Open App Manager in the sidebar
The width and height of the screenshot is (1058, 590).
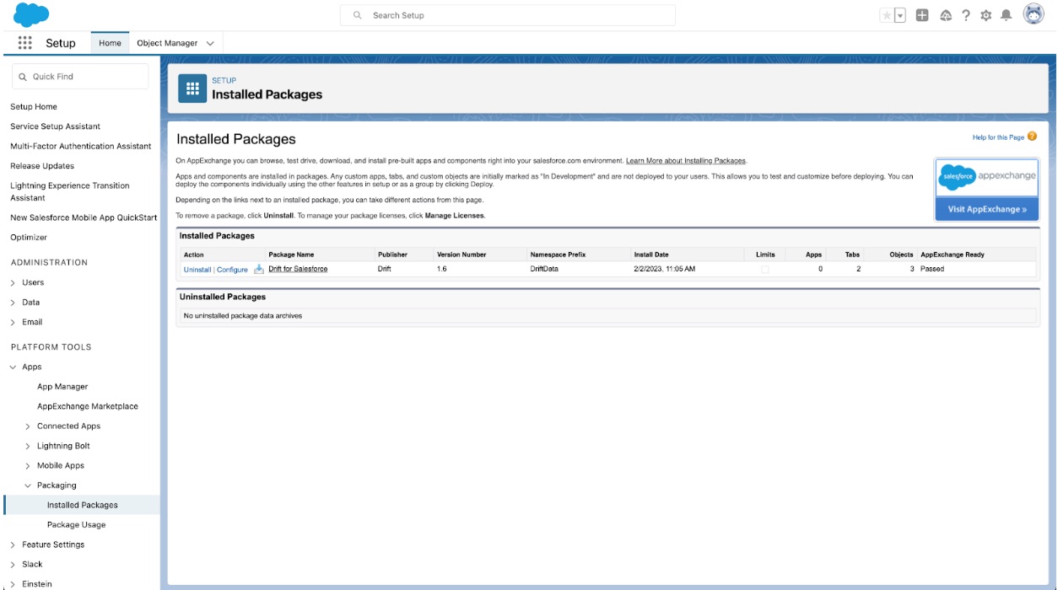(x=62, y=387)
